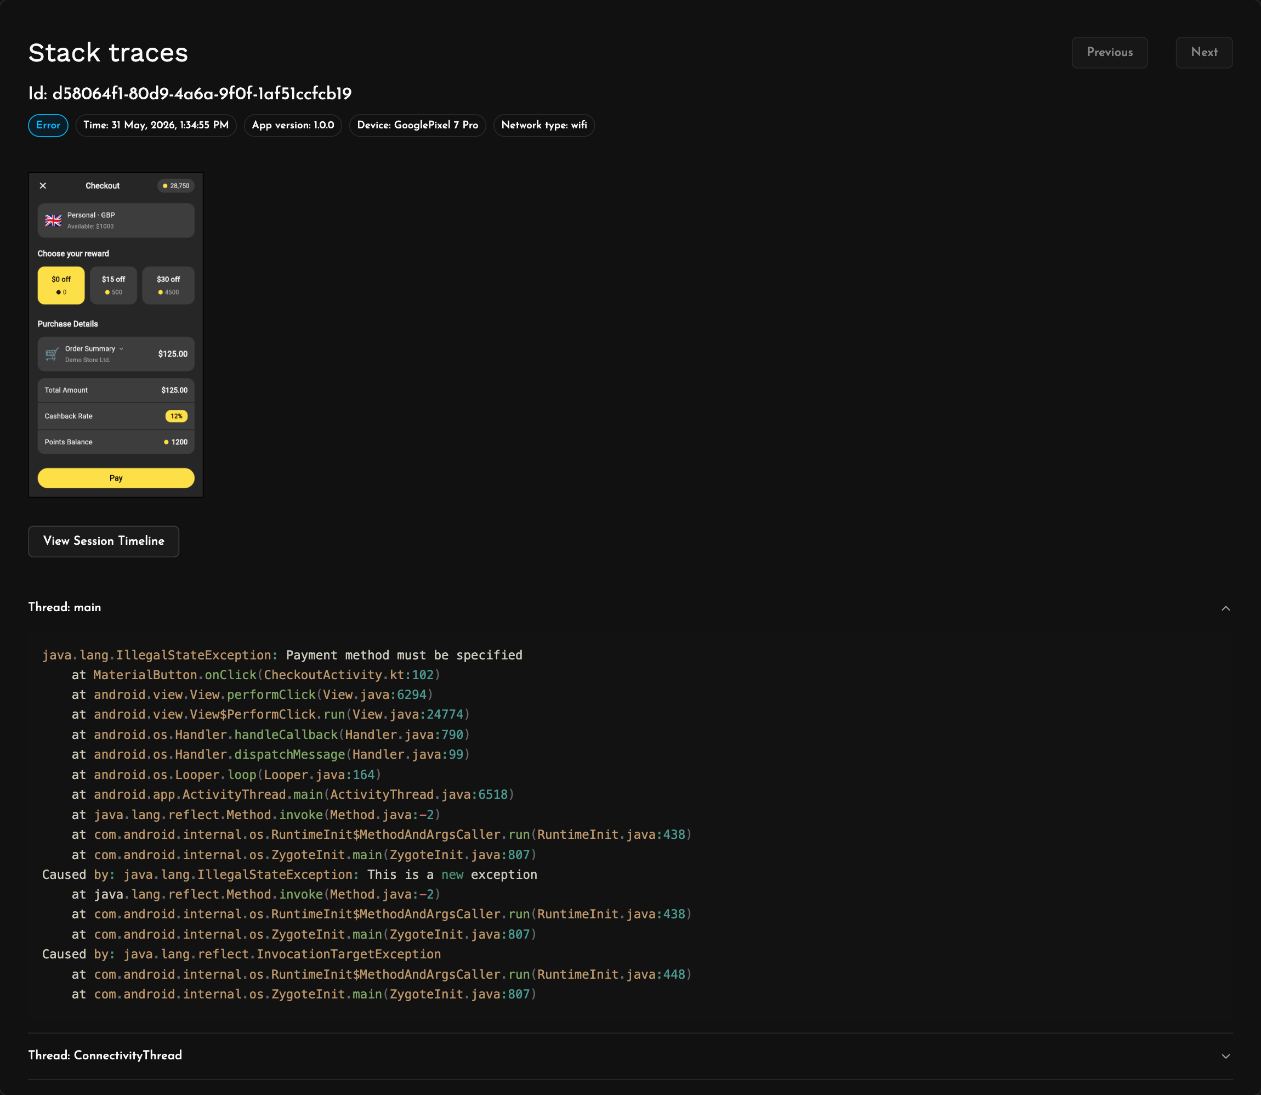Click the ActivityThread.main ActivityThread.java:6518 line
The image size is (1261, 1095).
(x=293, y=795)
